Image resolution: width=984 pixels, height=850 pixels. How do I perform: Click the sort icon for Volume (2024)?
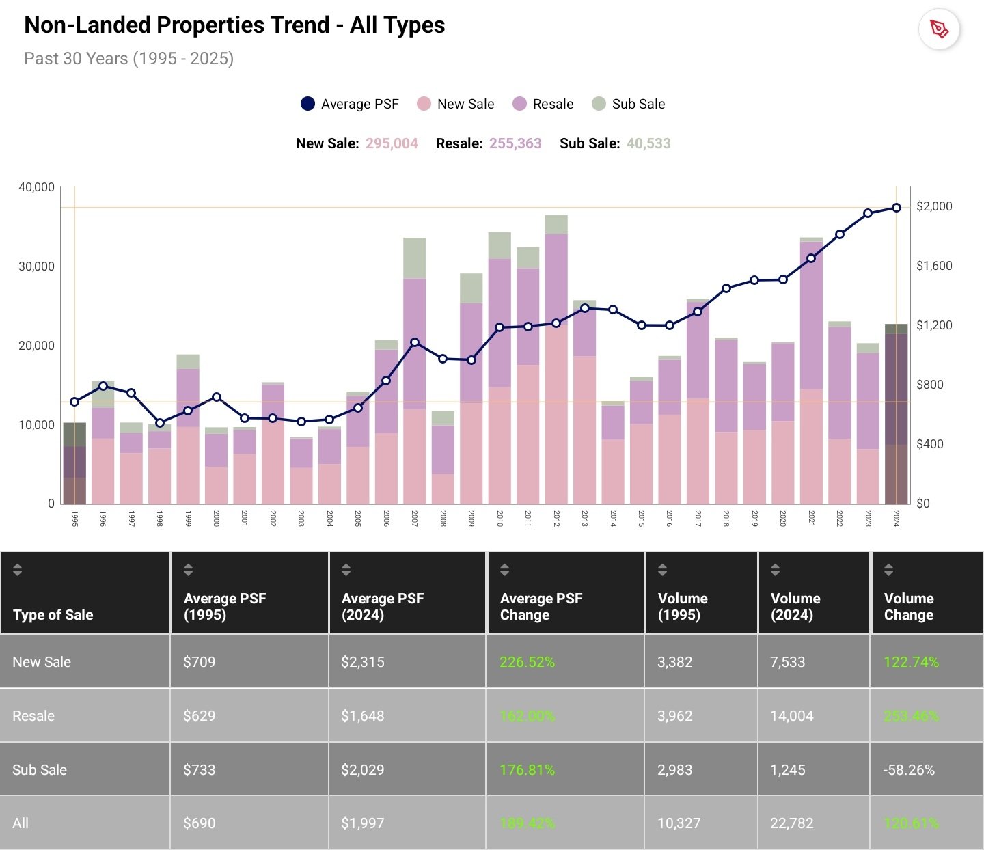click(x=774, y=568)
